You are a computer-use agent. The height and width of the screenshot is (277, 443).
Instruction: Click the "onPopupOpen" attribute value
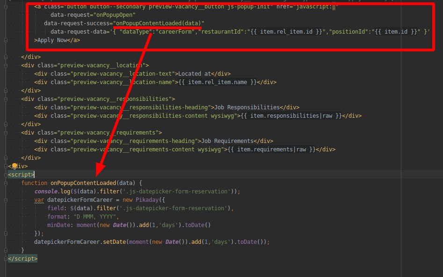tap(115, 15)
